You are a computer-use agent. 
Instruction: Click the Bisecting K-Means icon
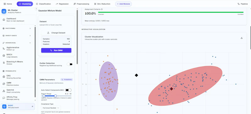pos(4,63)
